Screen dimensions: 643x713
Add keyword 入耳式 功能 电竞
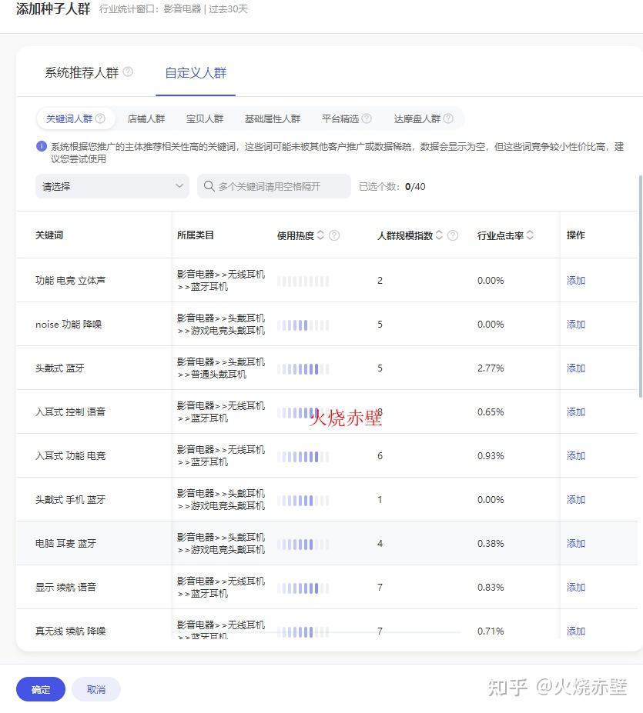[576, 455]
